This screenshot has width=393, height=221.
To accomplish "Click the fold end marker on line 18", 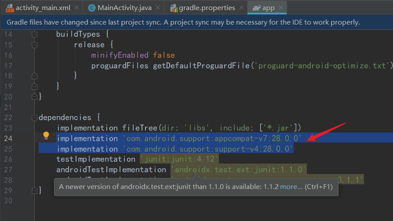I will 35,76.
